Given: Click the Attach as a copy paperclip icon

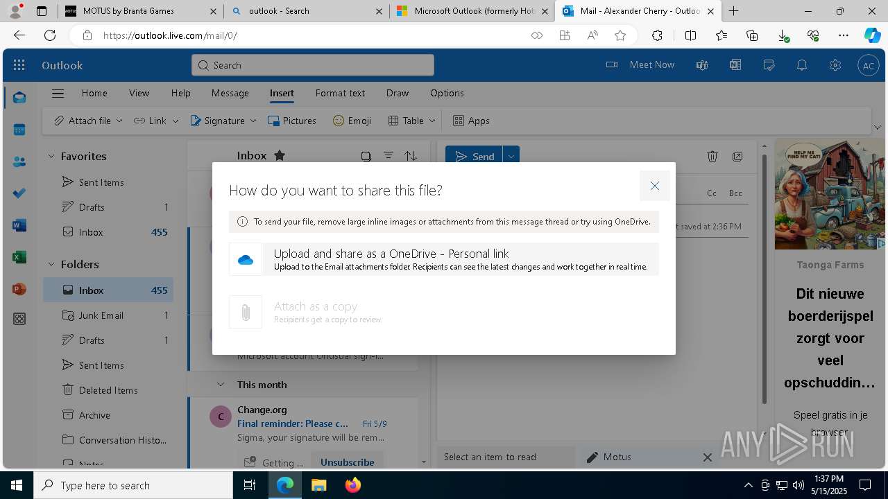Looking at the screenshot, I should tap(246, 313).
